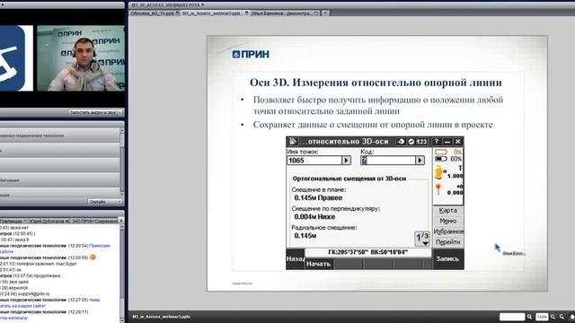Click the Код input field
This screenshot has width=575, height=323.
pos(387,161)
